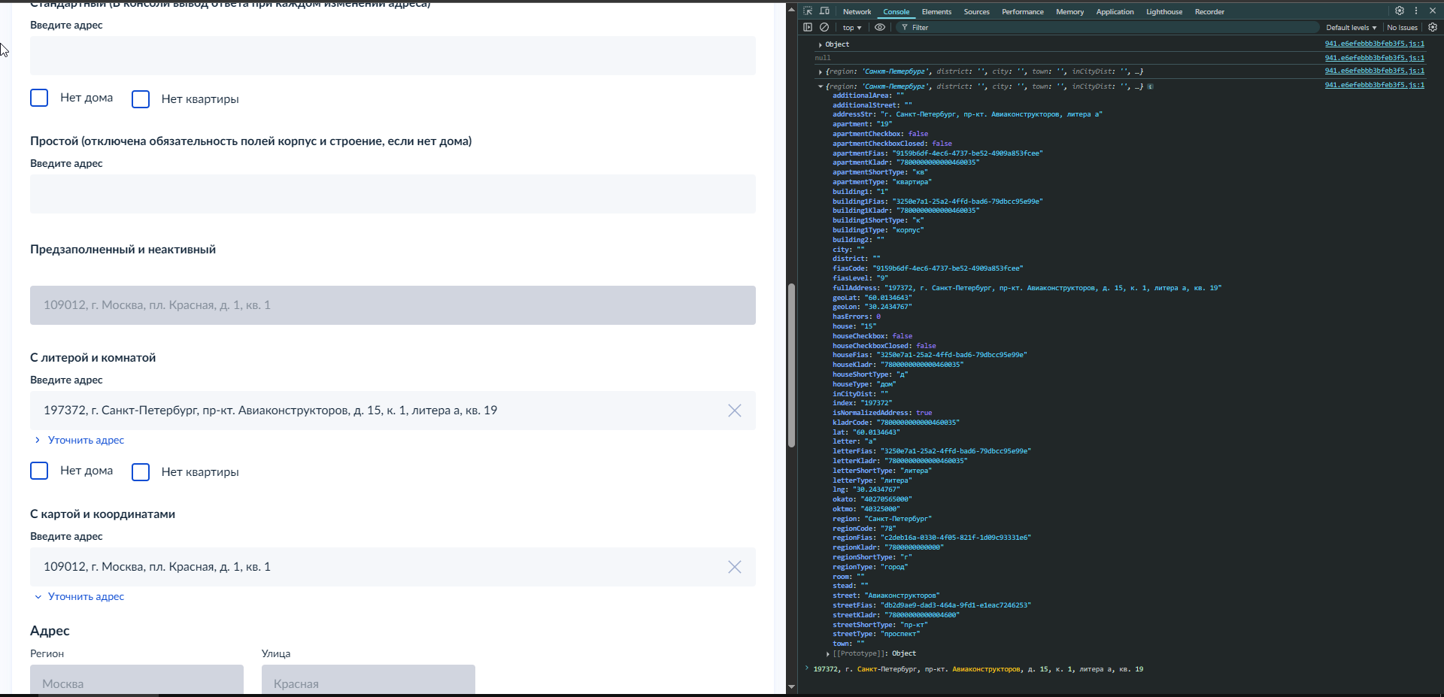Switch to the Network tab
Viewport: 1444px width, 697px height.
[857, 11]
